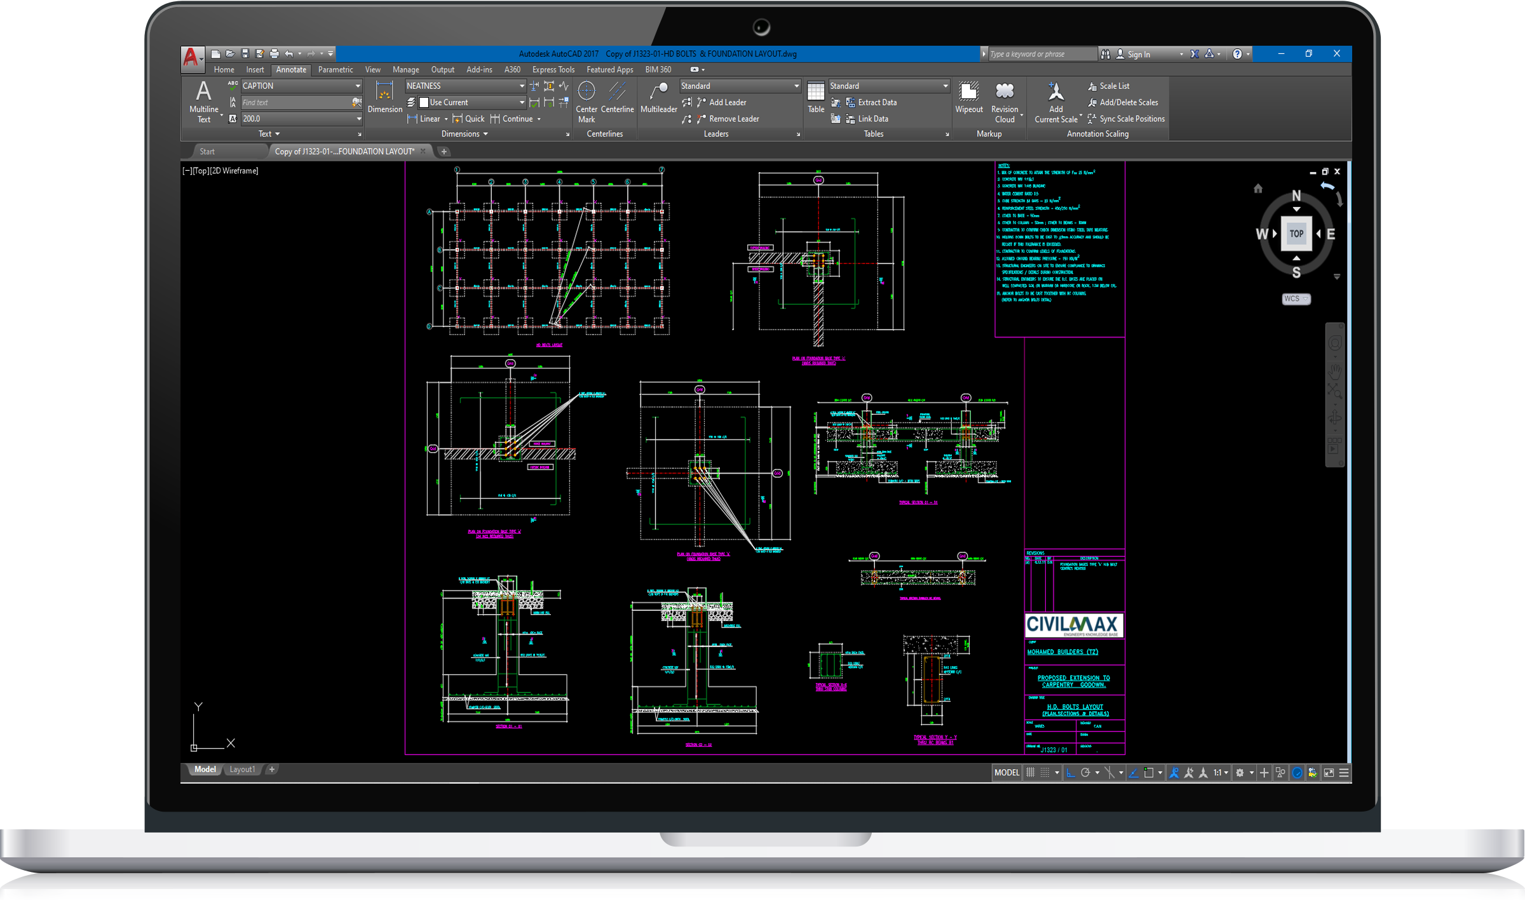The width and height of the screenshot is (1525, 917).
Task: Click the Remove Leader button
Action: coord(728,119)
